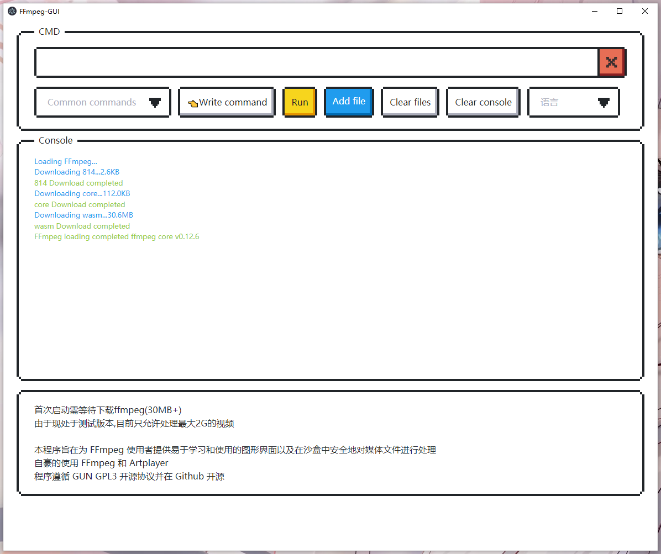The image size is (661, 554).
Task: Click the Clear files button
Action: pyautogui.click(x=410, y=102)
